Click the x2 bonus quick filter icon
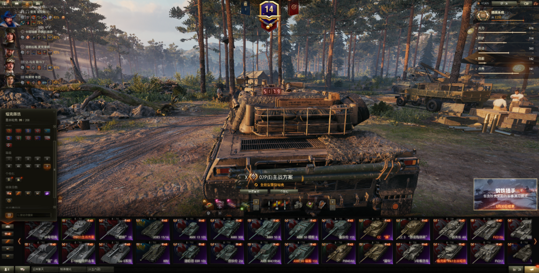The image size is (539, 273). (x=7, y=234)
